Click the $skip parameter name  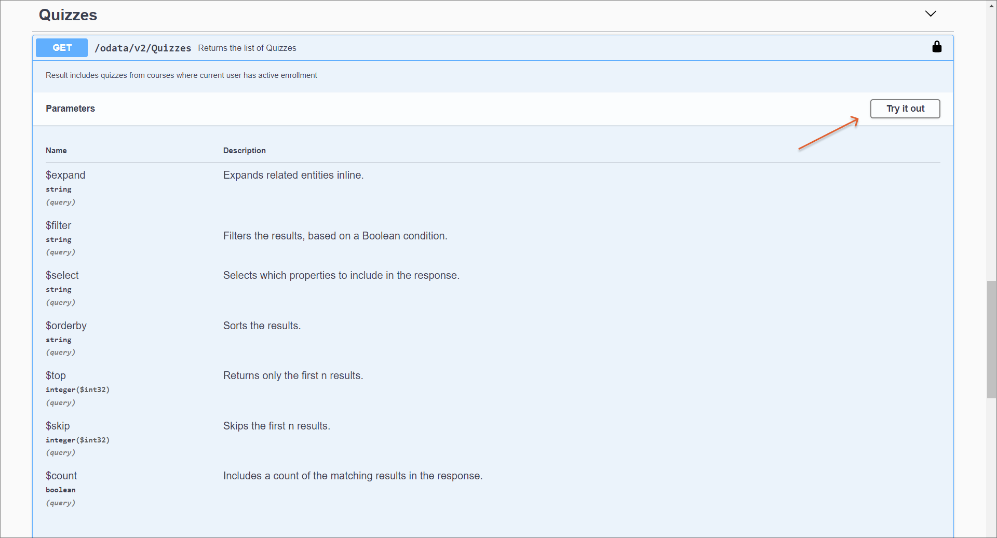tap(58, 426)
